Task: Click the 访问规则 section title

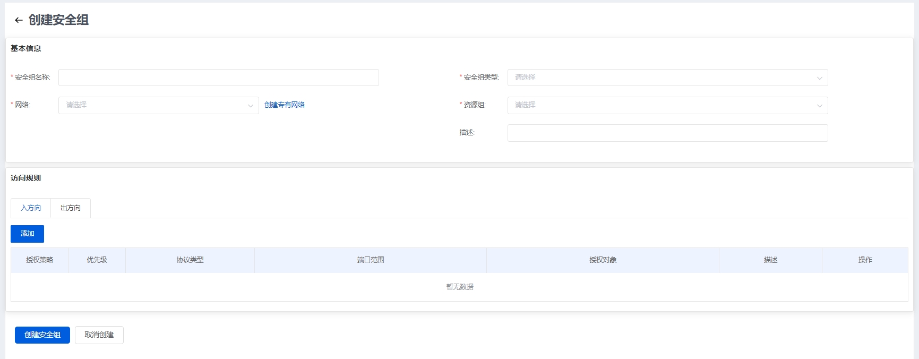Action: point(26,178)
